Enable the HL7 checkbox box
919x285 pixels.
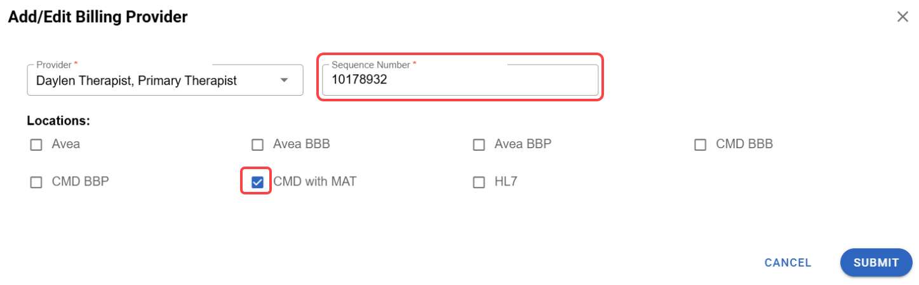click(479, 182)
